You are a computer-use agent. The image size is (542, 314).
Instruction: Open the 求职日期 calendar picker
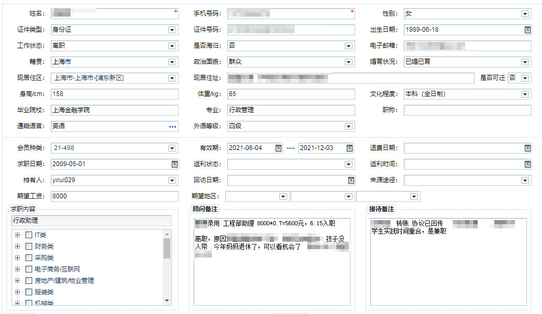point(174,164)
